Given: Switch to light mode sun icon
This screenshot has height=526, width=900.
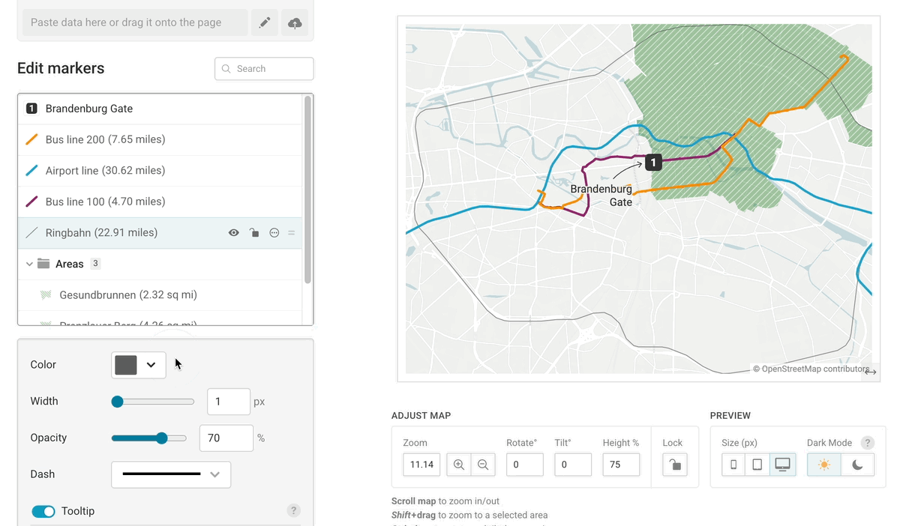Looking at the screenshot, I should tap(824, 465).
